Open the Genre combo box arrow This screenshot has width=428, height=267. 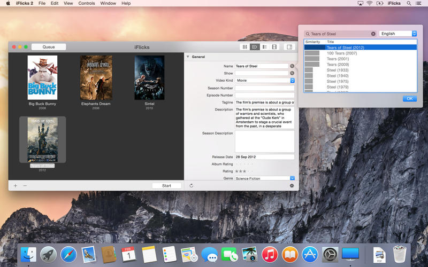(292, 178)
